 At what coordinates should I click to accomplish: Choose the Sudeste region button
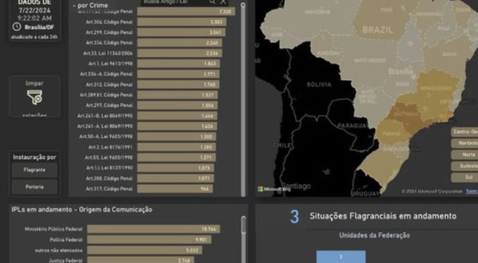(465, 167)
